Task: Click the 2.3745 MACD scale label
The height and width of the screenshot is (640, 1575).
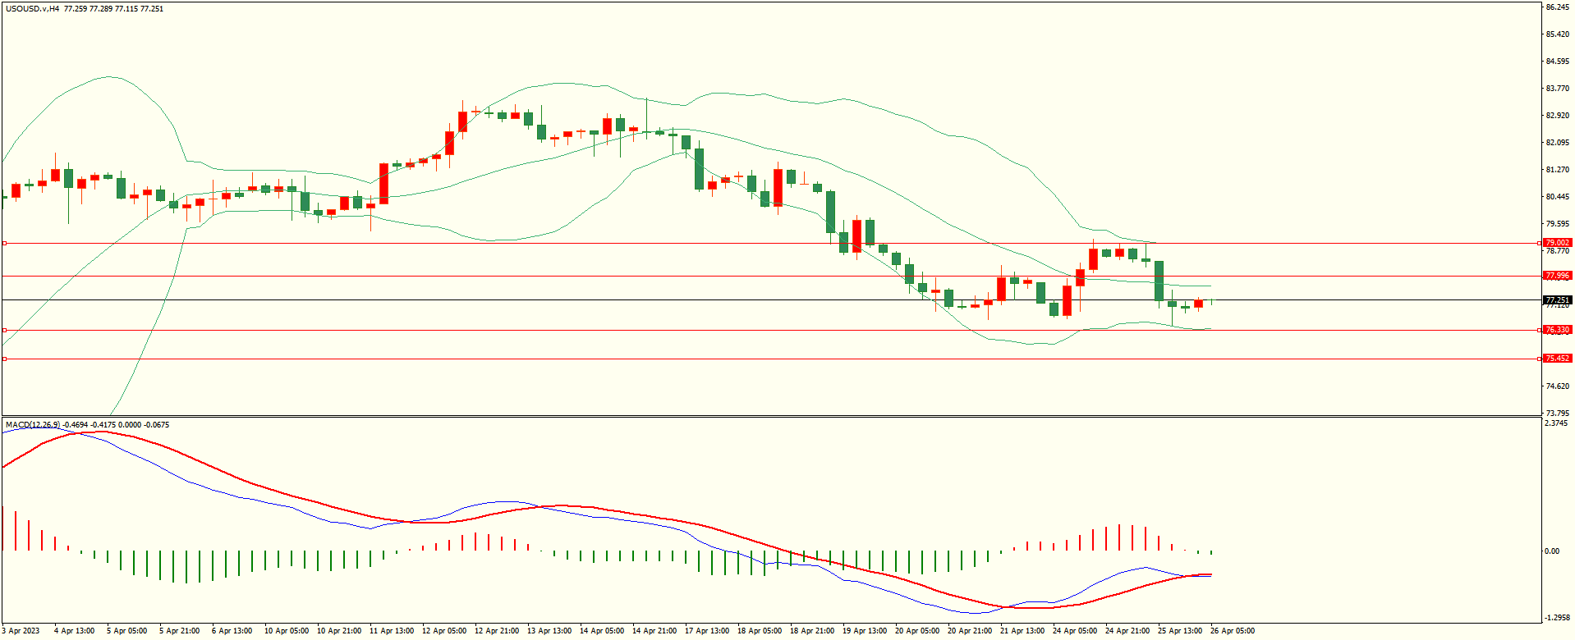Action: pyautogui.click(x=1557, y=423)
